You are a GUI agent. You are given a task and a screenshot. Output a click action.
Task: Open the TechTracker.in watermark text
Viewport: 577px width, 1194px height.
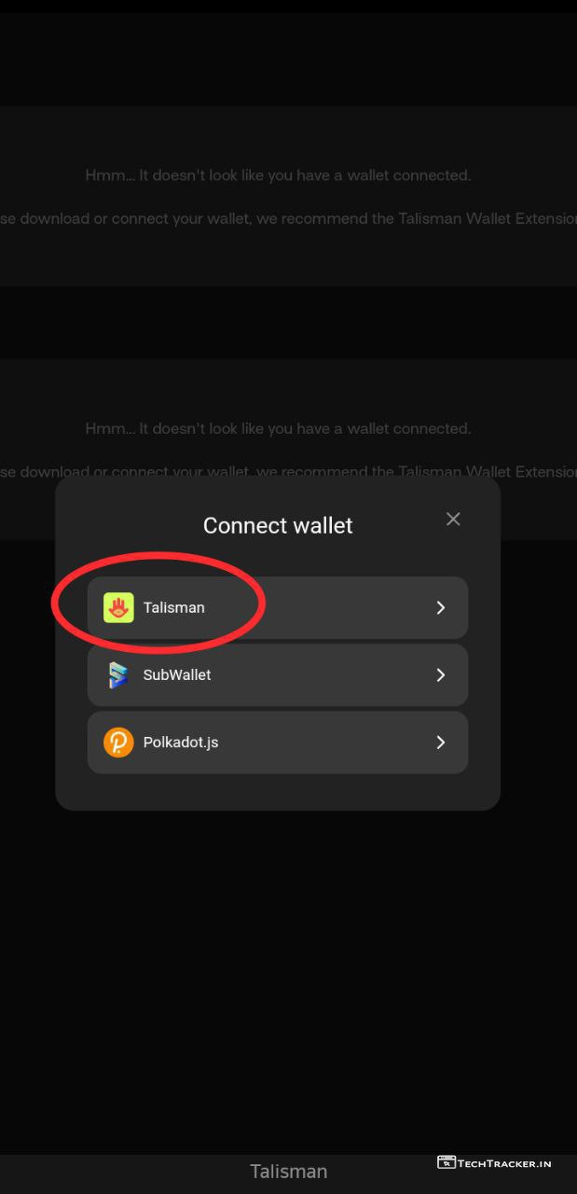tap(505, 1163)
